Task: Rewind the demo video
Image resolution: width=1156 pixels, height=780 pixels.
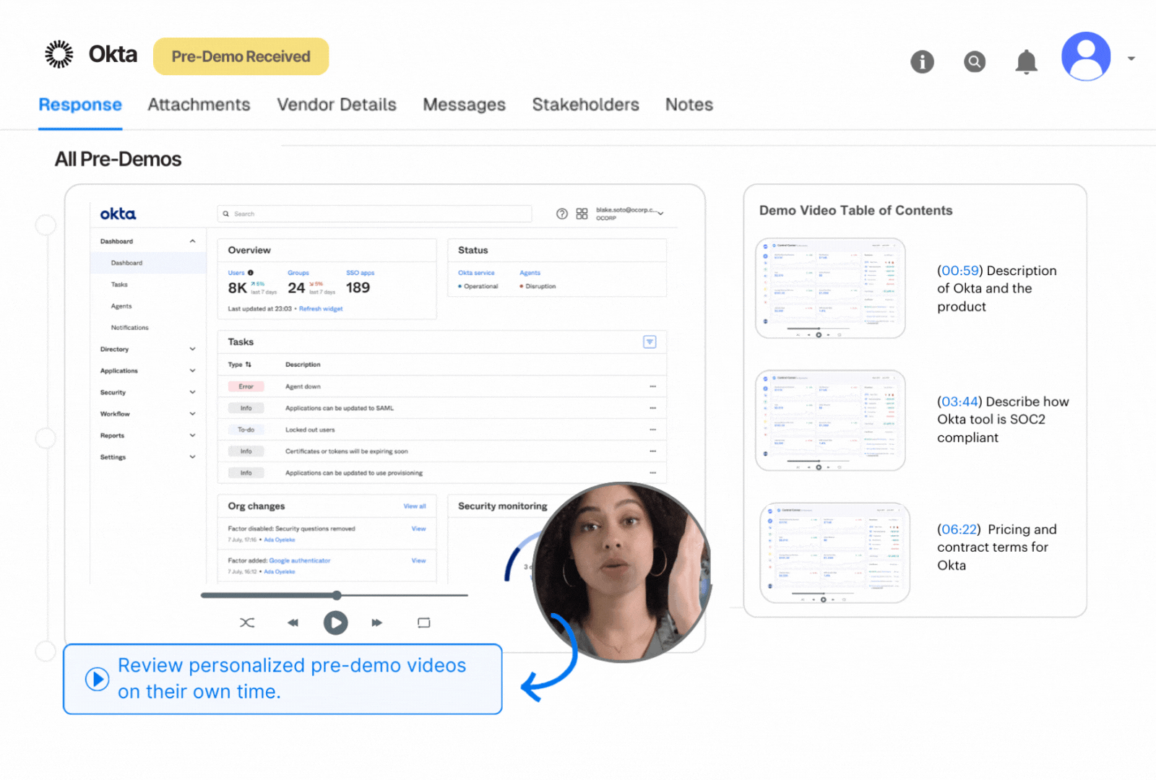Action: click(x=293, y=623)
